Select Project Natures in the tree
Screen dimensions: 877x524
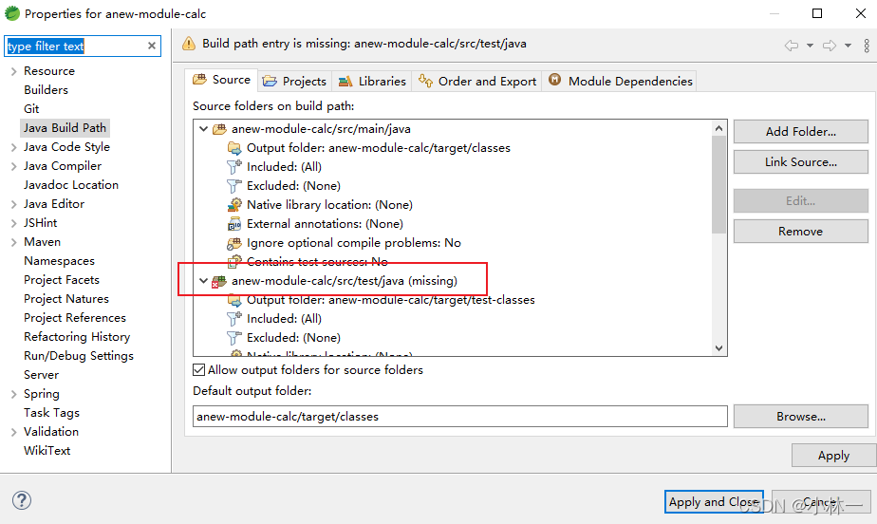click(x=66, y=299)
